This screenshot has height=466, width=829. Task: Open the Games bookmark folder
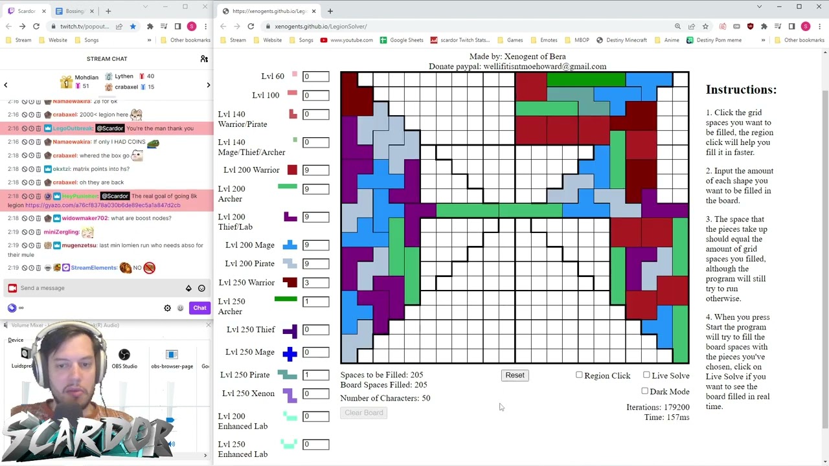(x=510, y=40)
